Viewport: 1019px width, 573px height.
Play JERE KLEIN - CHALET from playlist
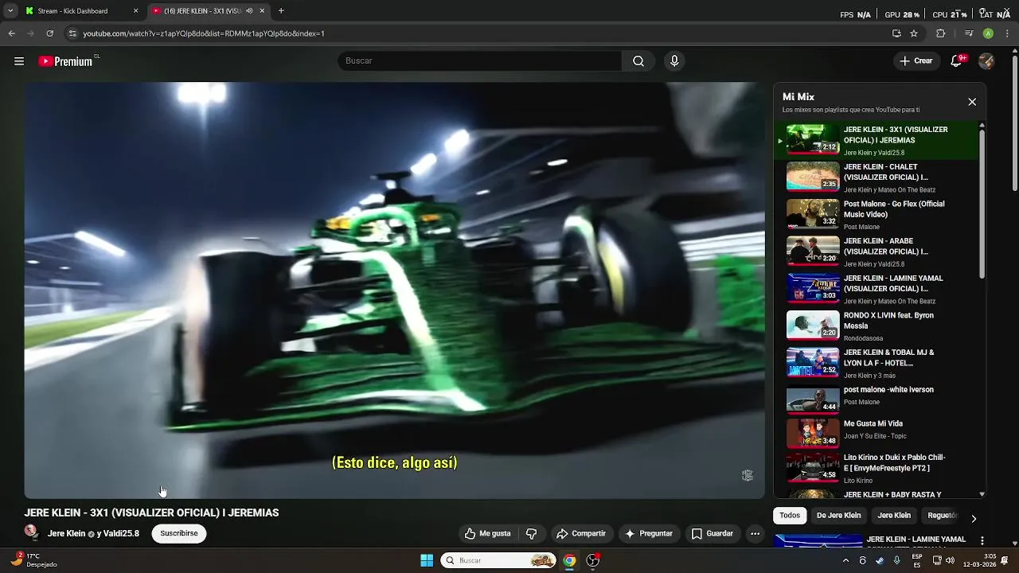click(876, 177)
